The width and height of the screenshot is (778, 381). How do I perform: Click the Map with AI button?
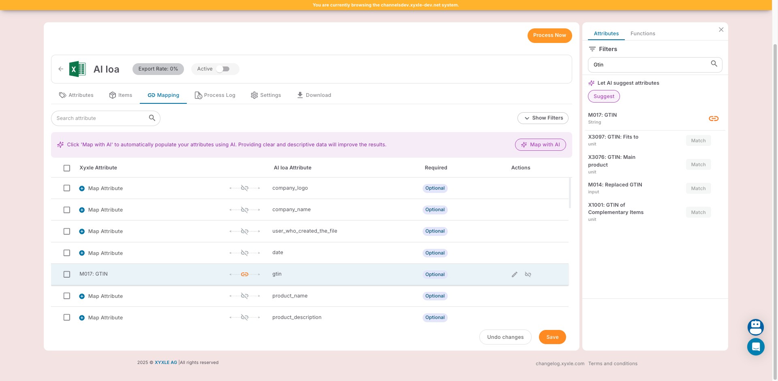pyautogui.click(x=540, y=145)
